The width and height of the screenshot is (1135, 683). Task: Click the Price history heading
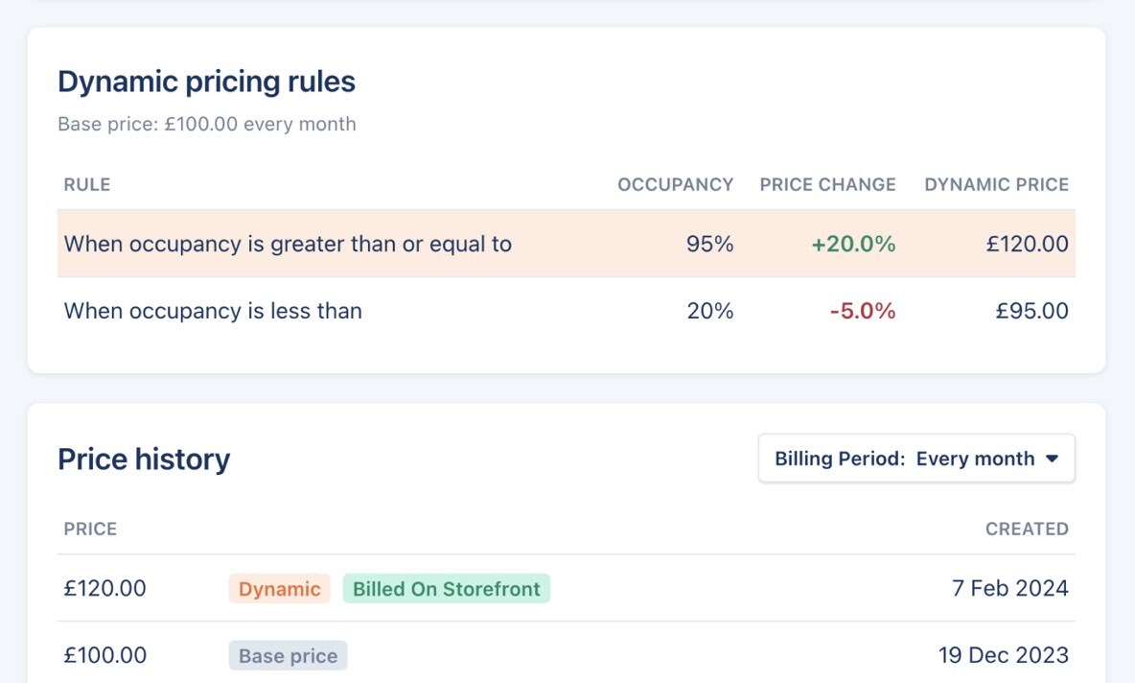(x=144, y=459)
